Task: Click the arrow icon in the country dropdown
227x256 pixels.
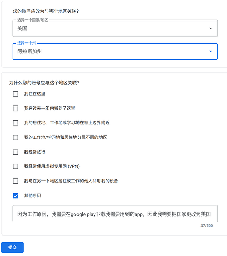Action: coord(211,28)
